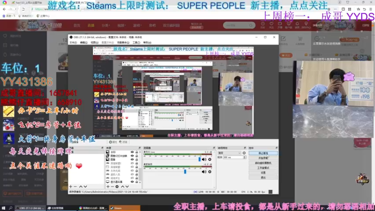Expand 游戏 menu on browser site navigation
The width and height of the screenshot is (375, 211).
point(137,25)
